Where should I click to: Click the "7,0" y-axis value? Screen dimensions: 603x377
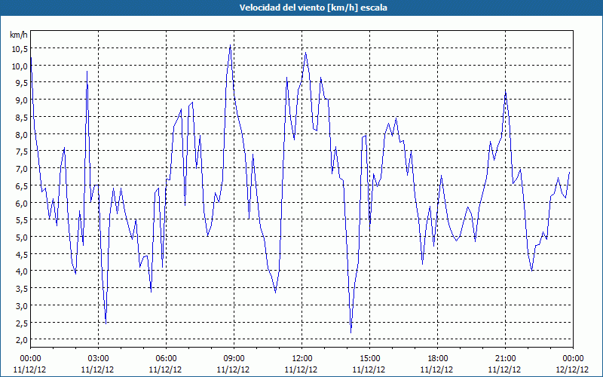tap(21, 168)
